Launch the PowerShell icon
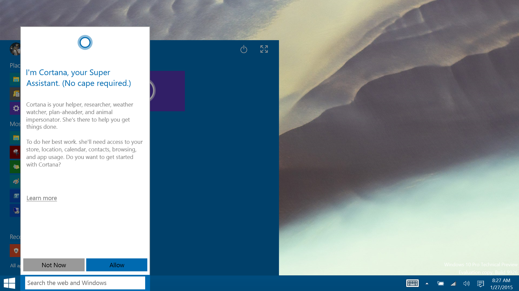 click(15, 196)
